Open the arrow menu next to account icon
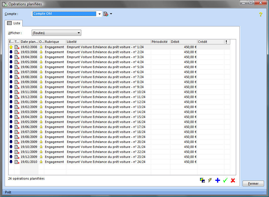269x197 pixels. 111,14
